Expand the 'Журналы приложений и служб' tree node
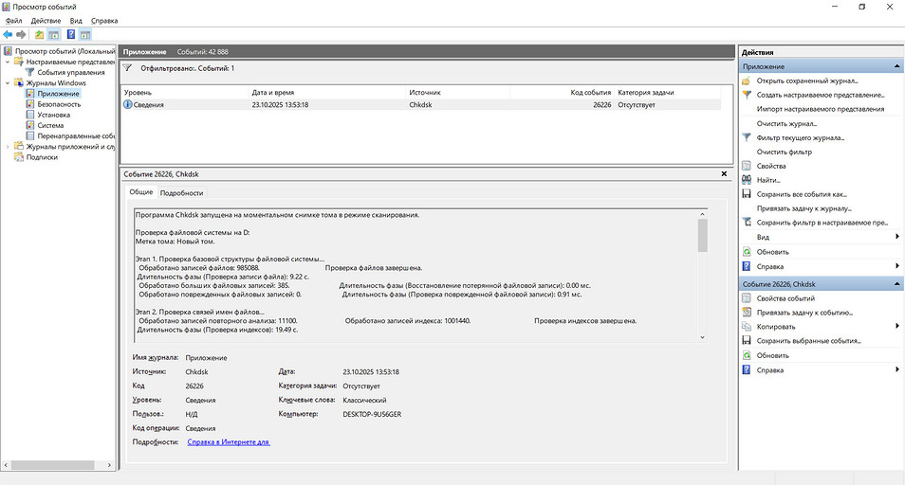905x485 pixels. (9, 147)
